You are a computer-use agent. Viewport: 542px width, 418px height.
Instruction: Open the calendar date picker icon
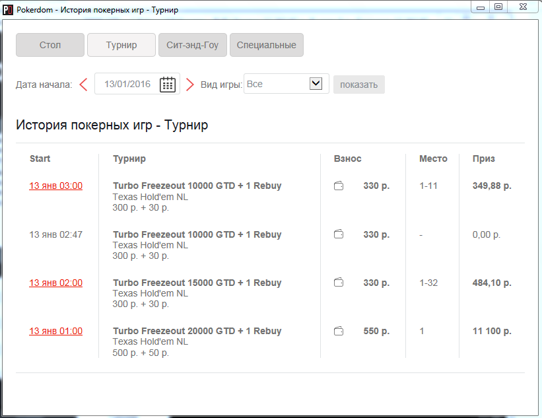click(168, 85)
